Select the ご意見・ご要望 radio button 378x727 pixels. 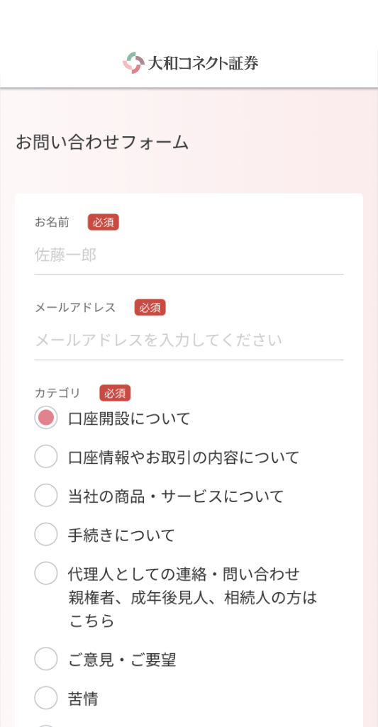coord(46,659)
